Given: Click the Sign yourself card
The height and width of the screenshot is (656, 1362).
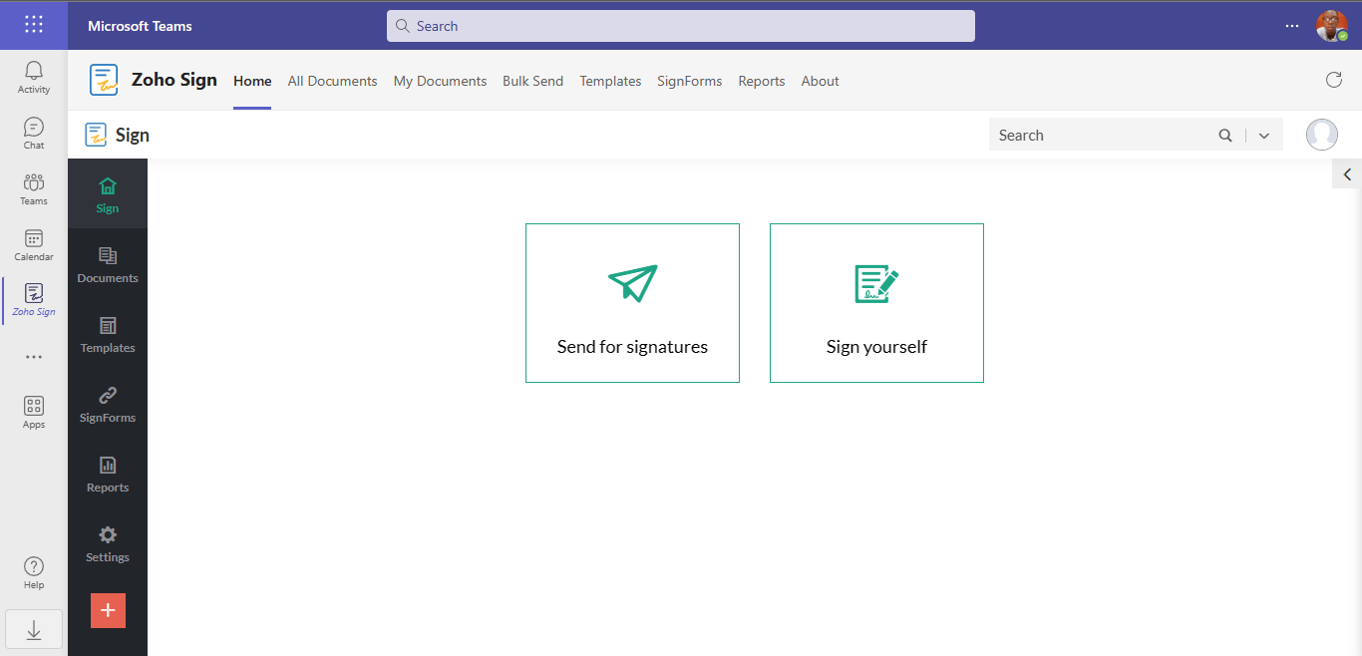Looking at the screenshot, I should pos(876,303).
